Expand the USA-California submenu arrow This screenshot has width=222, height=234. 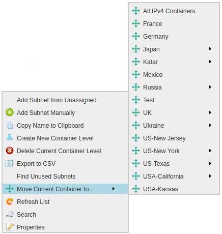(x=210, y=176)
